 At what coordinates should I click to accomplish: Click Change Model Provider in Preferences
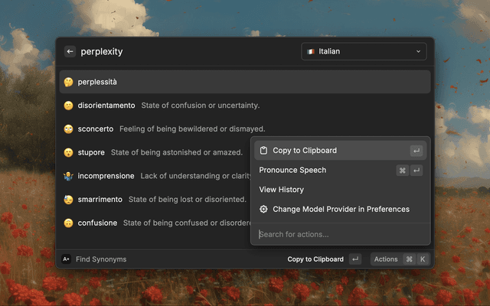(341, 209)
